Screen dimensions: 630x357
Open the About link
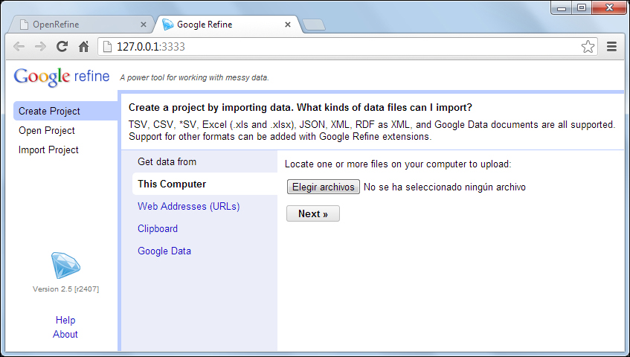(65, 334)
